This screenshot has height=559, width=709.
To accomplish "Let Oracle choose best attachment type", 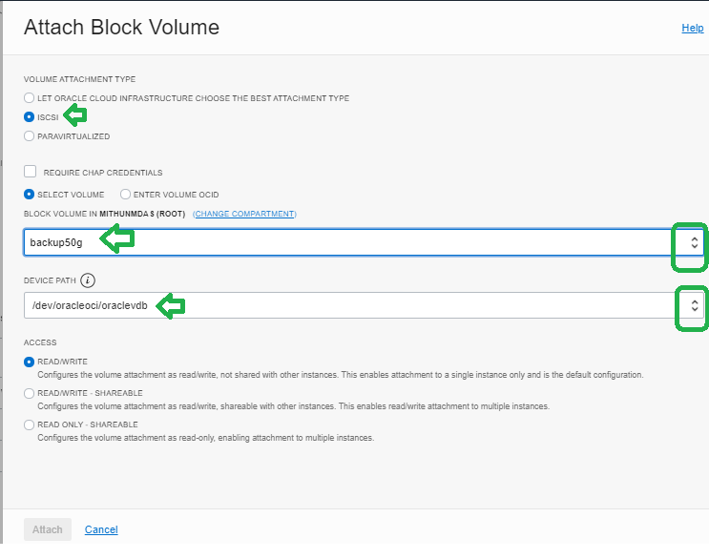I will pos(29,98).
